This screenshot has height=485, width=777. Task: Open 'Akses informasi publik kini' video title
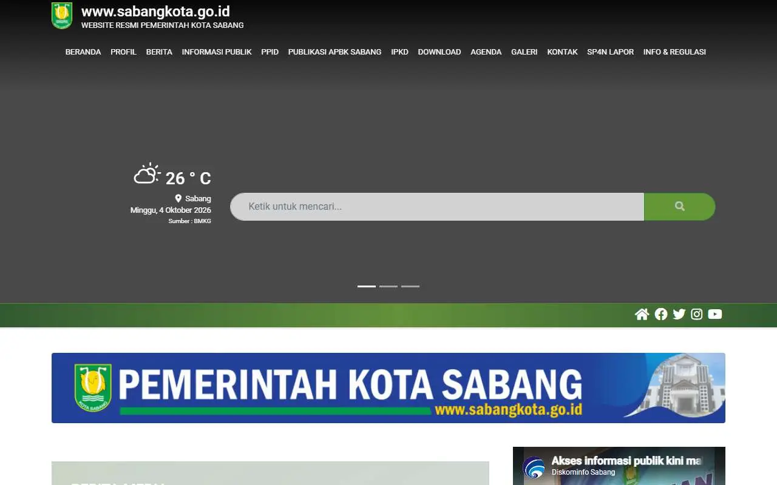pyautogui.click(x=627, y=461)
